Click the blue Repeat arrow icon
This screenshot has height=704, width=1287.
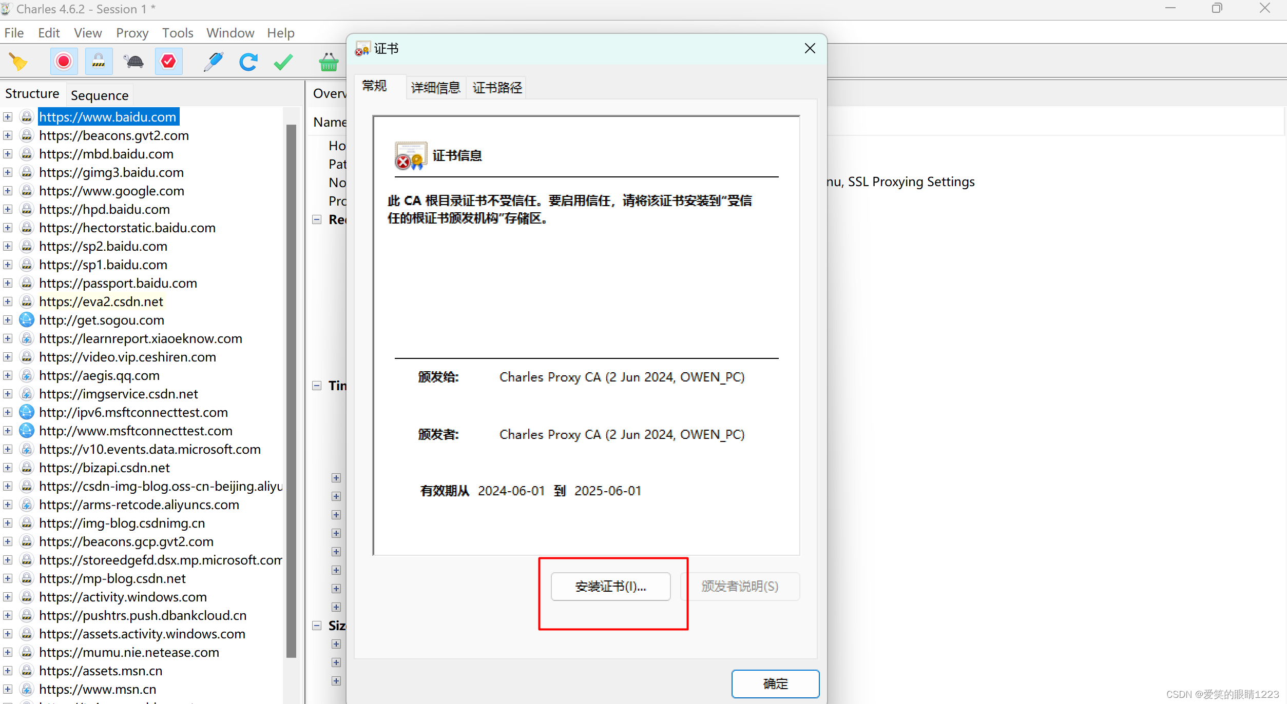point(248,62)
